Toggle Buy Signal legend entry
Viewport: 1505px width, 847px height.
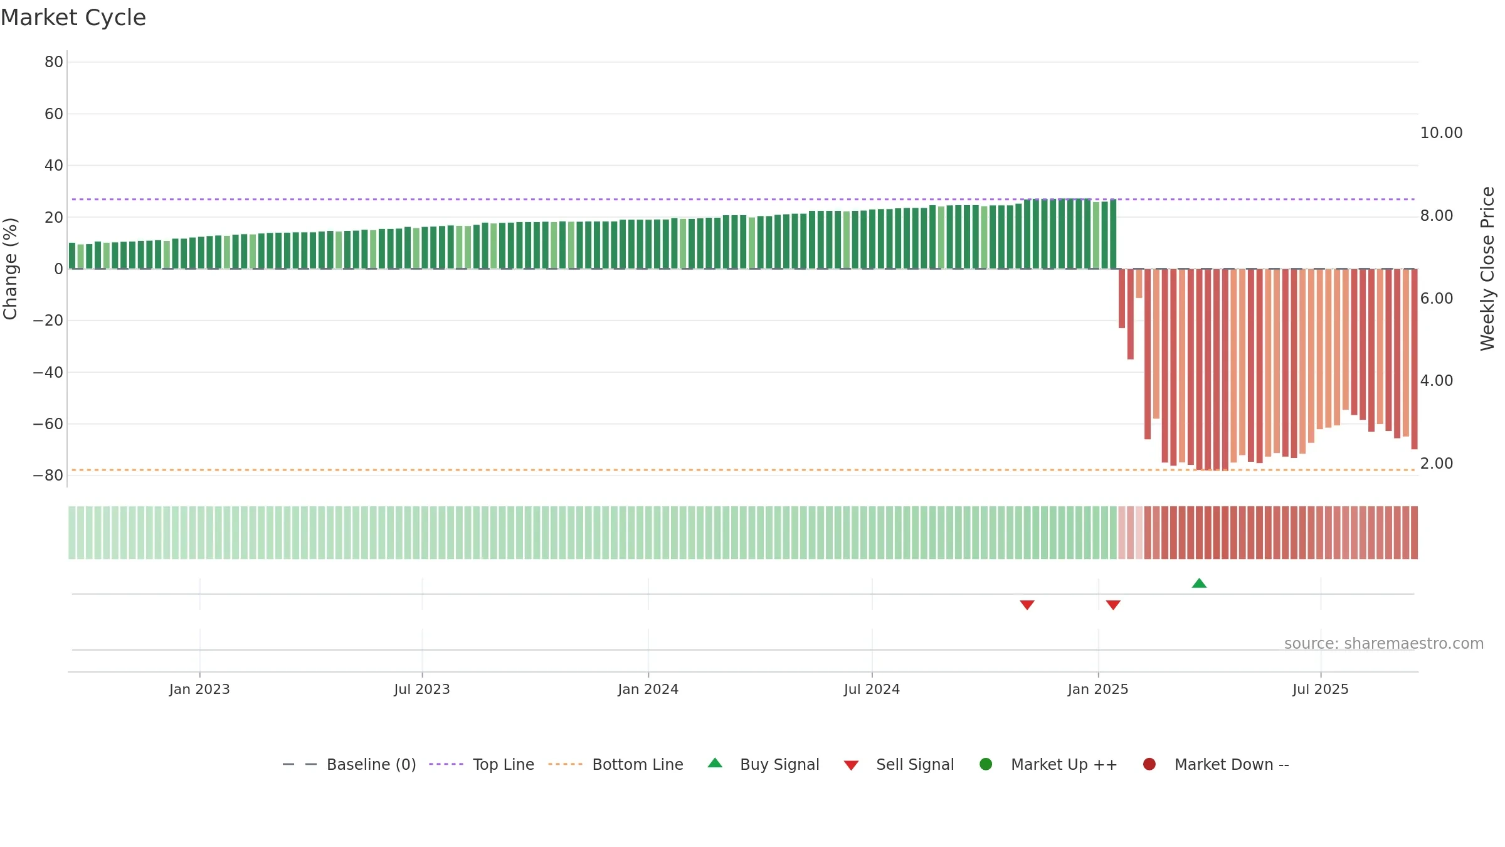tap(763, 764)
